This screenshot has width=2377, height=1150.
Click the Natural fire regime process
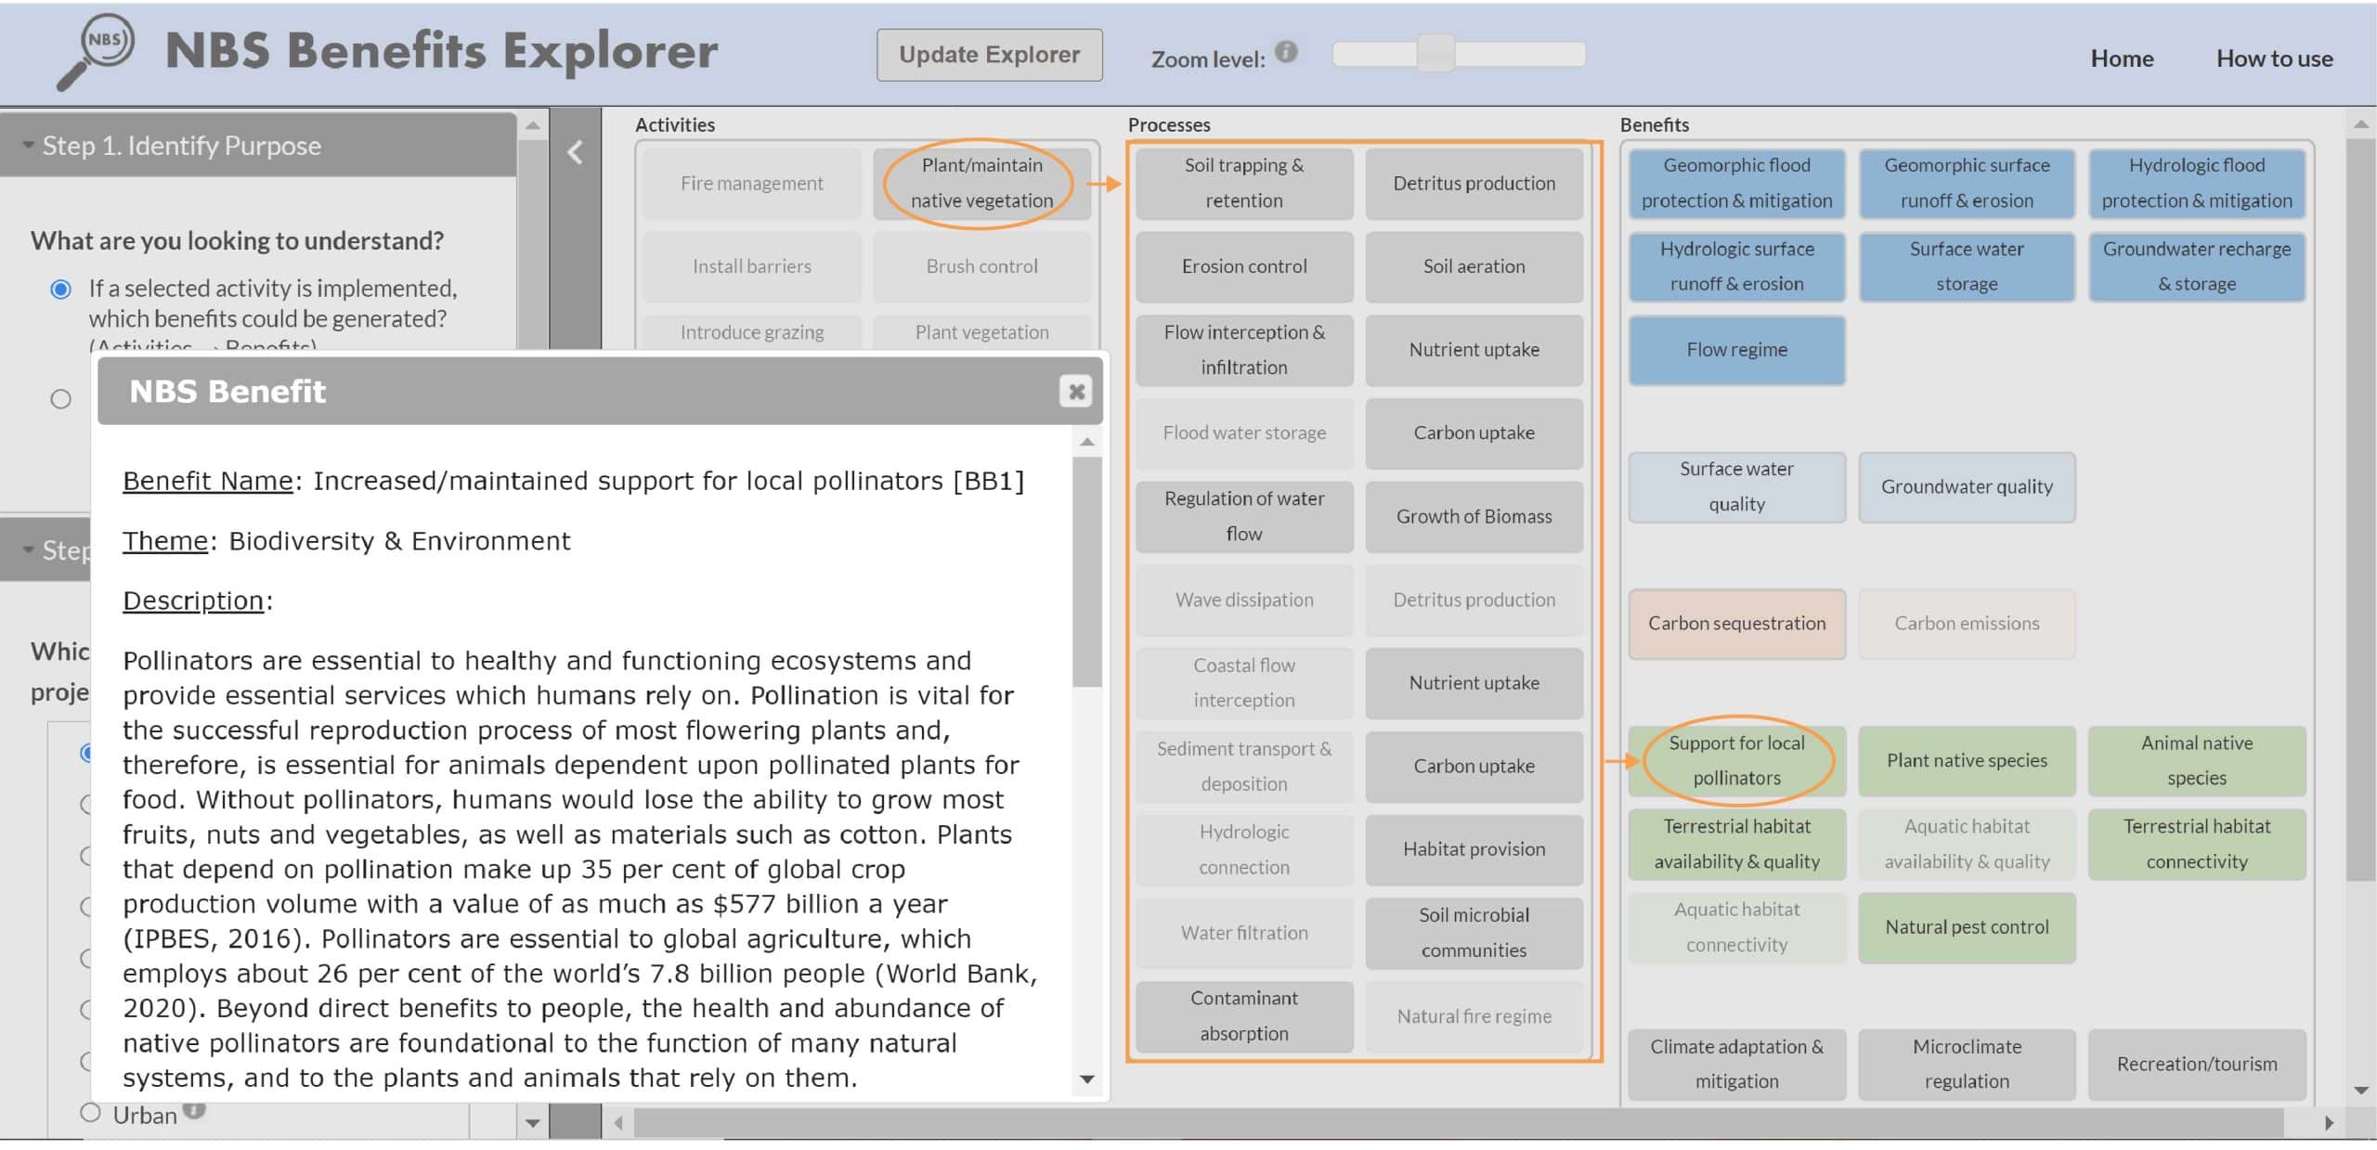(x=1474, y=1016)
